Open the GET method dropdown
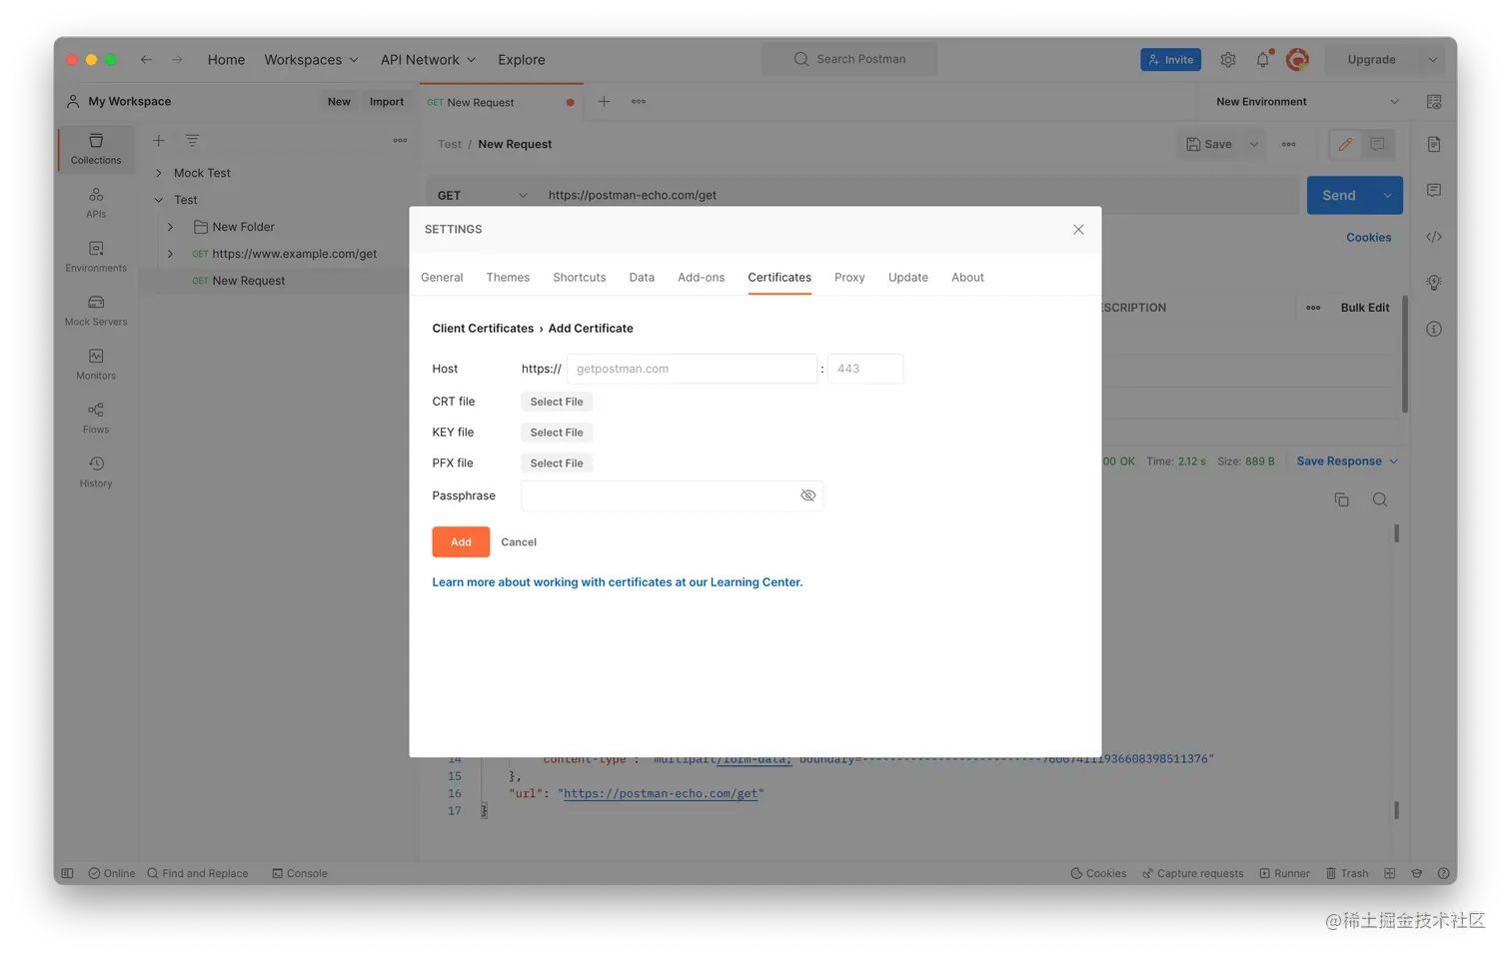The height and width of the screenshot is (956, 1511). click(482, 195)
